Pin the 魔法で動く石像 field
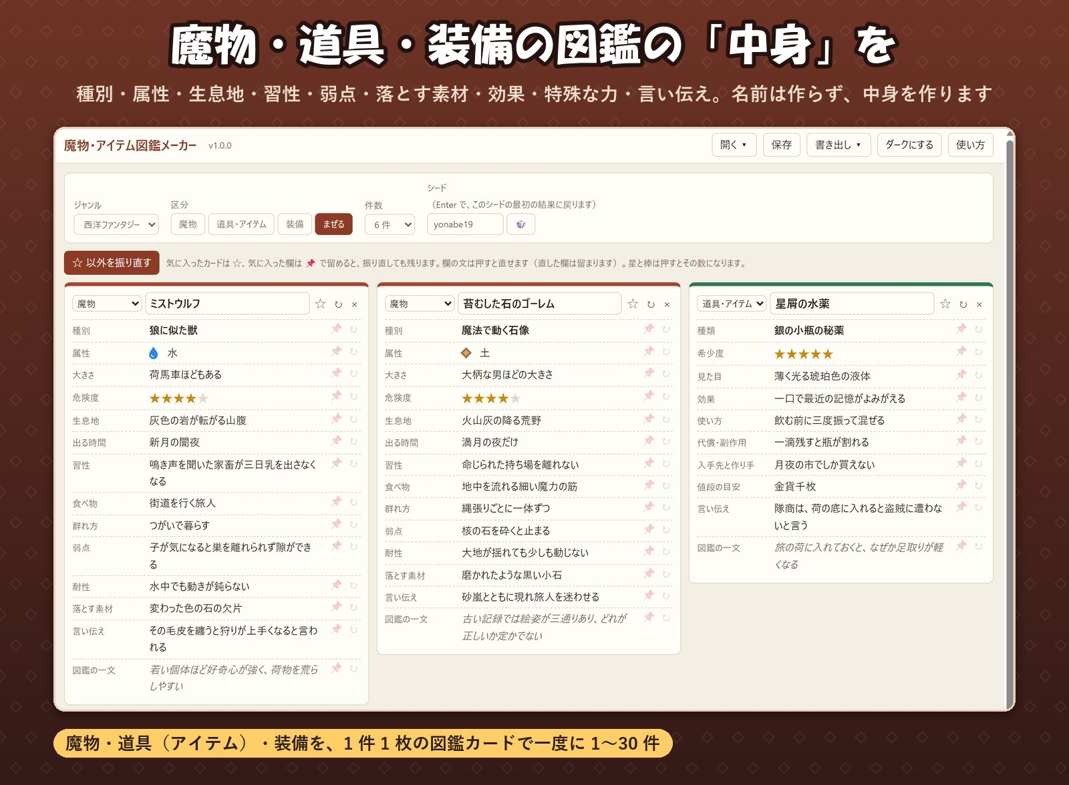Viewport: 1069px width, 785px height. pyautogui.click(x=649, y=328)
